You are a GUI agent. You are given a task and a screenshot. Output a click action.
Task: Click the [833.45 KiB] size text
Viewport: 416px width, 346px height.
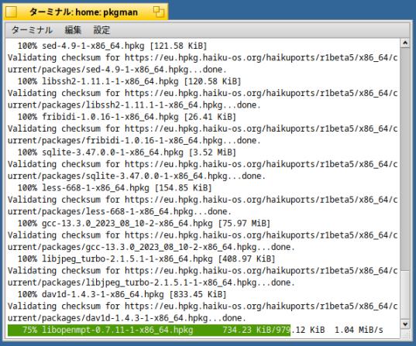[x=198, y=295]
